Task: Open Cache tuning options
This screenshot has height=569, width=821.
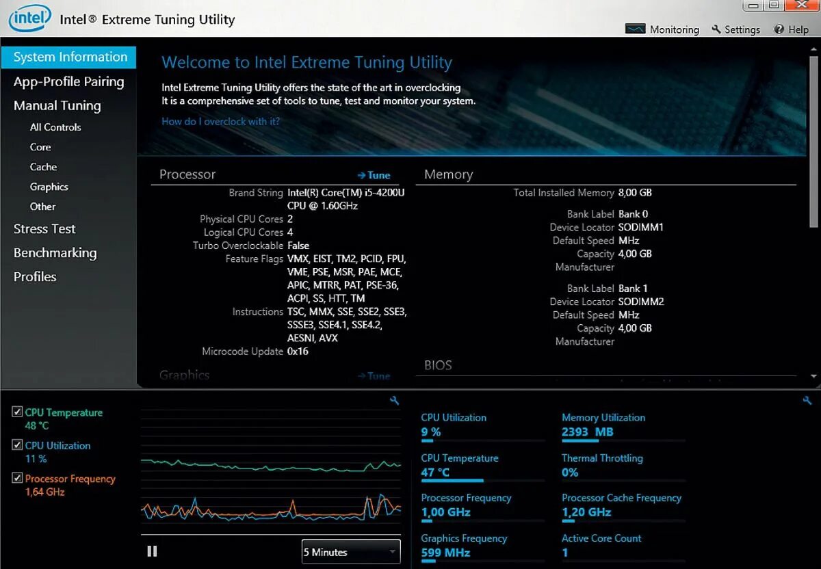Action: (x=43, y=167)
